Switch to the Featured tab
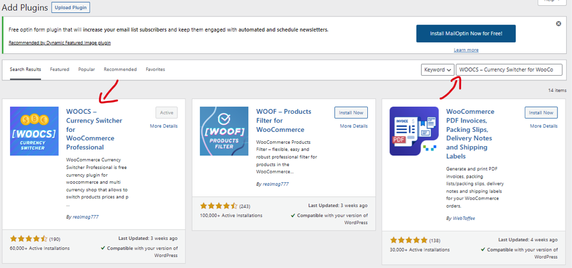Screen dimensions: 572x268 [59, 69]
